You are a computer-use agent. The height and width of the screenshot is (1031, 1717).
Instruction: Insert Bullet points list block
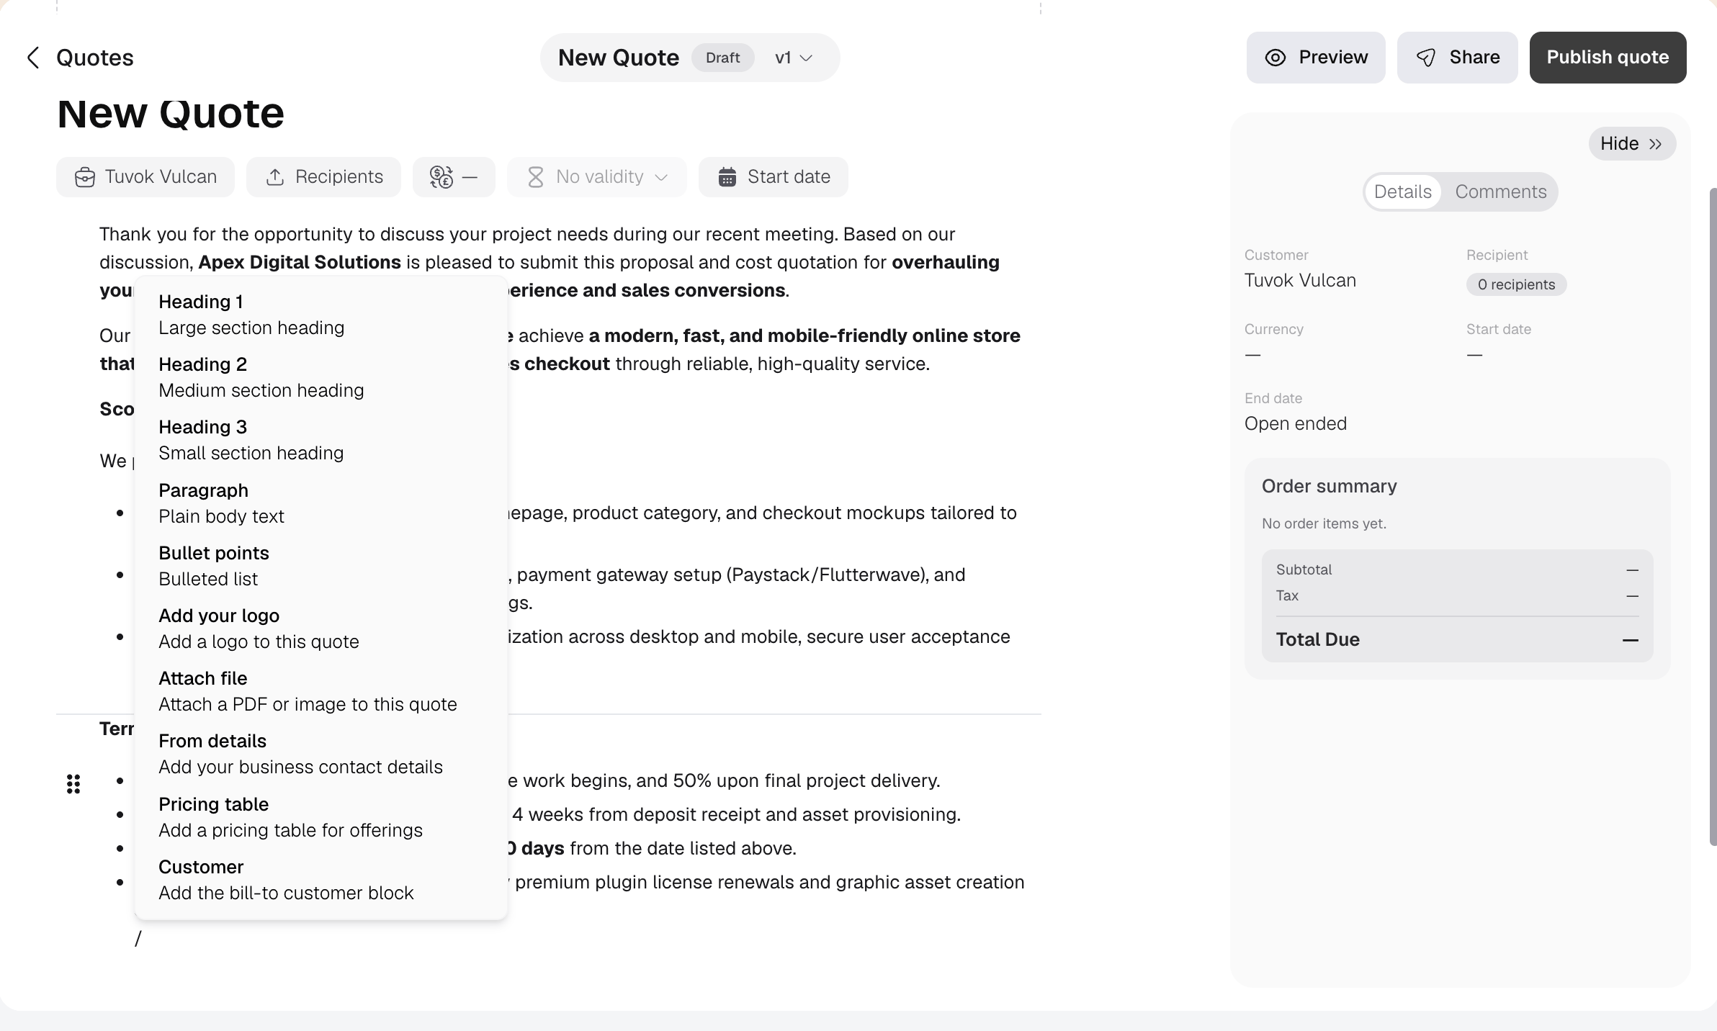click(x=321, y=566)
